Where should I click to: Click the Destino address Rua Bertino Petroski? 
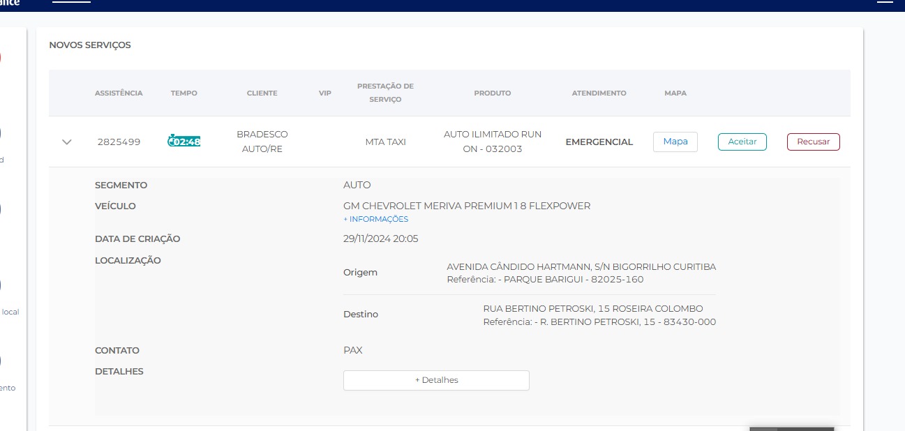click(x=592, y=309)
